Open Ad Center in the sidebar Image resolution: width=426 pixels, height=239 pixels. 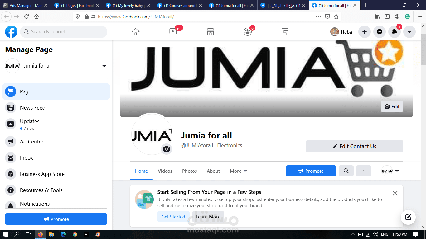click(56, 142)
